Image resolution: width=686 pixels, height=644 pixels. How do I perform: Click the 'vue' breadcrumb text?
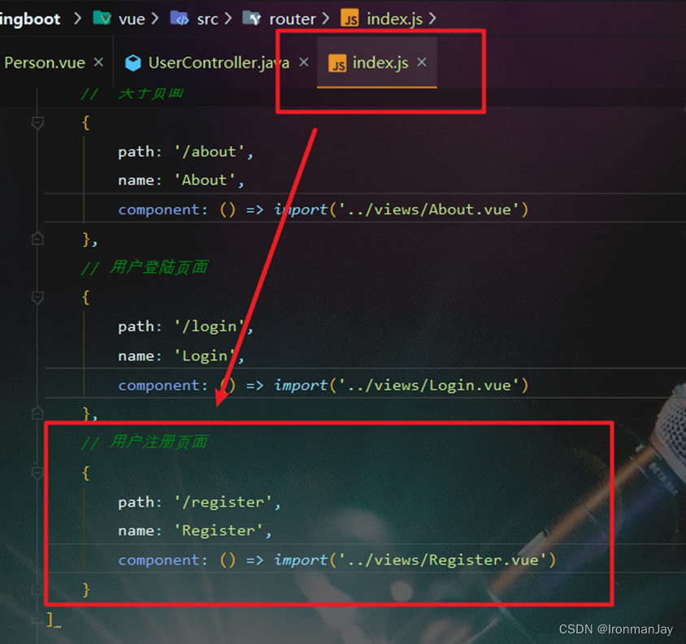click(x=132, y=19)
